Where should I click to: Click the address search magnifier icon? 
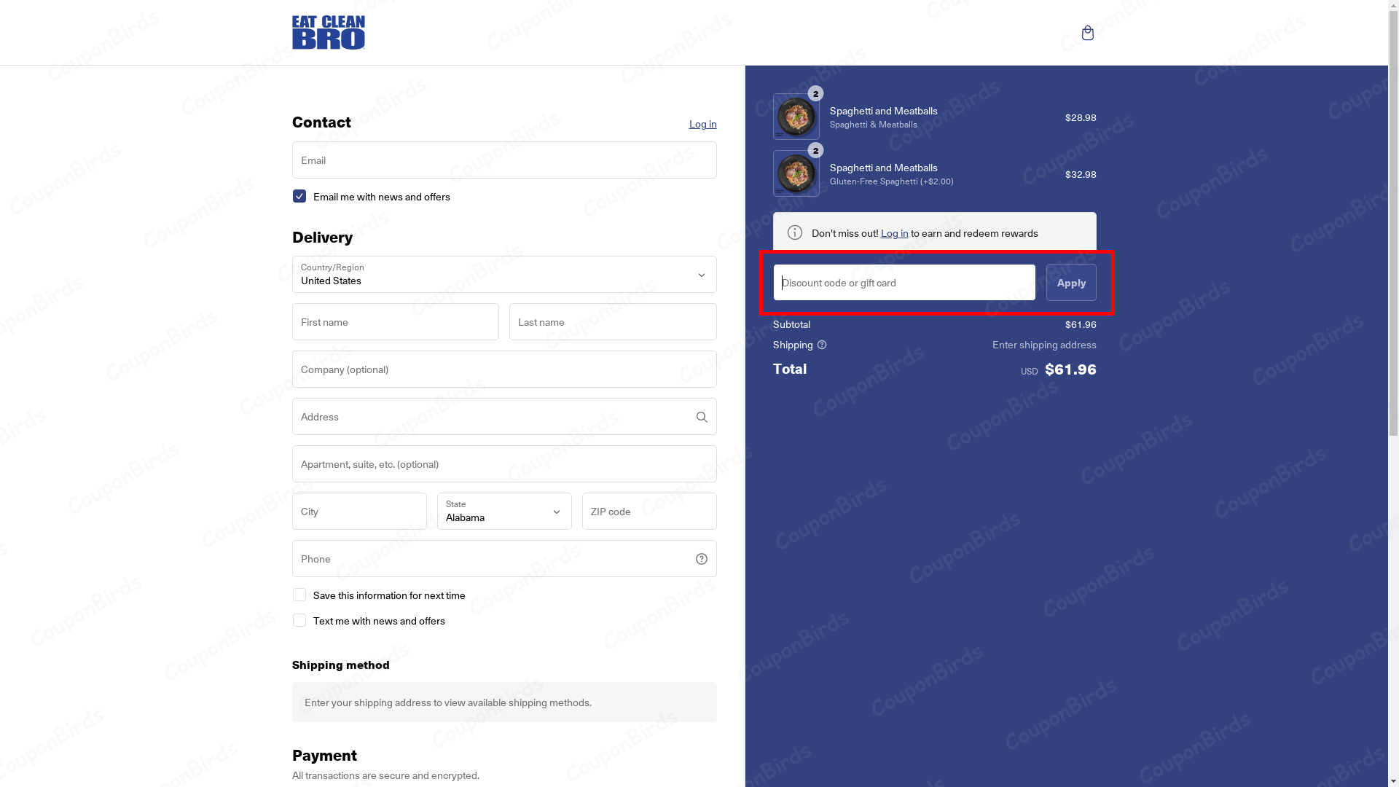702,417
